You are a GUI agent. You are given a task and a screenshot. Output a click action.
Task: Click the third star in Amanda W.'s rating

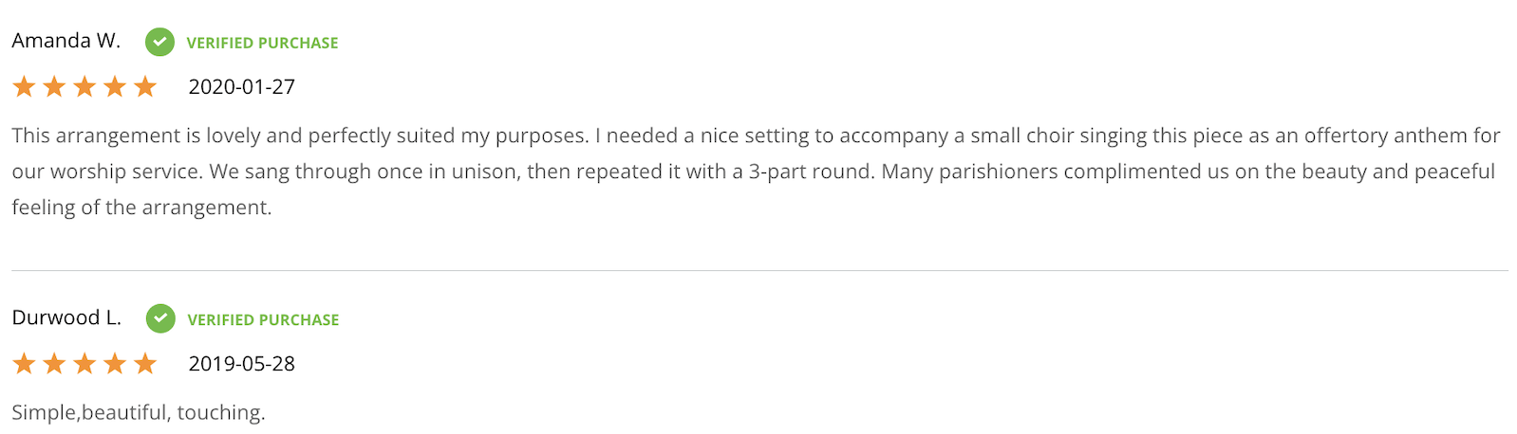coord(84,87)
